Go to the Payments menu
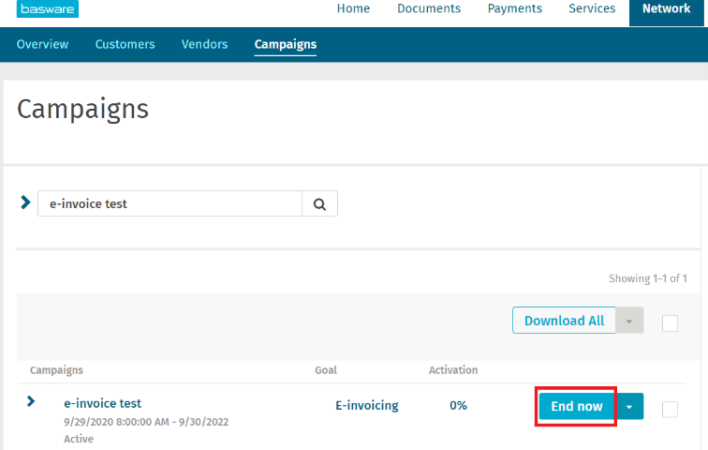The width and height of the screenshot is (708, 450). (x=515, y=9)
